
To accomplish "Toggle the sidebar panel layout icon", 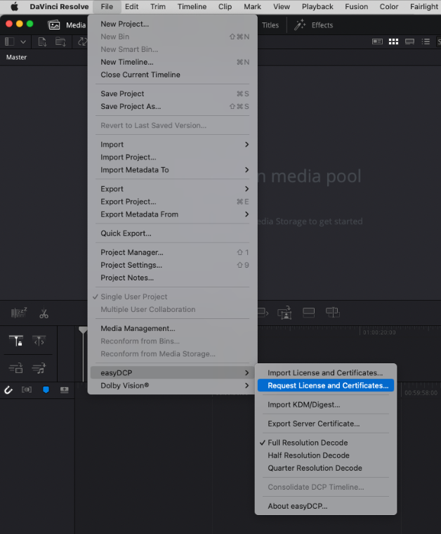I will [x=10, y=42].
